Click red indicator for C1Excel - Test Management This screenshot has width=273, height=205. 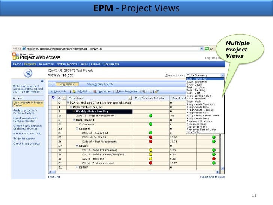[151, 142]
